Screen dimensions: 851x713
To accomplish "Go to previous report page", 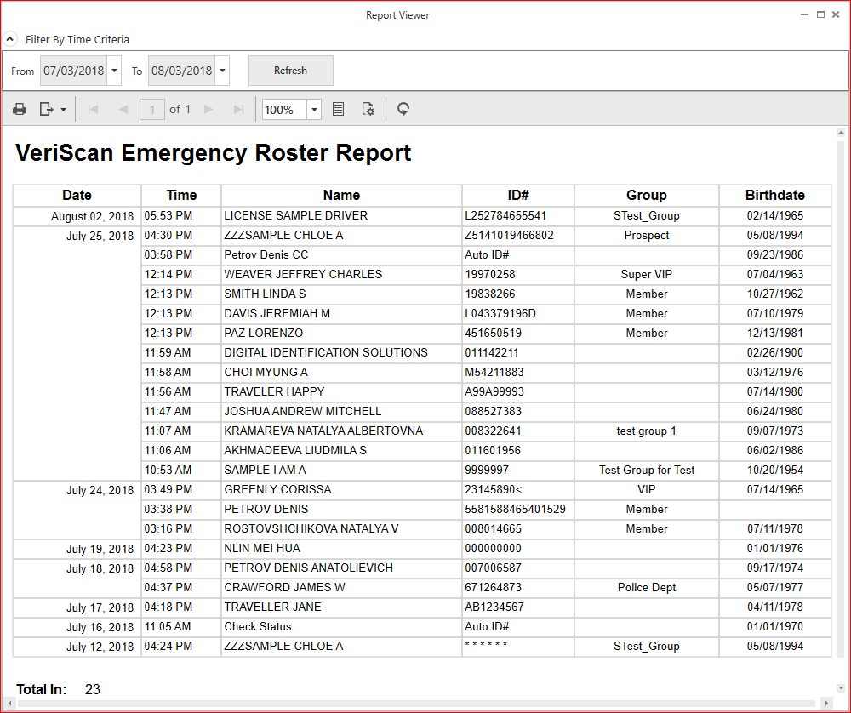I will [x=123, y=110].
